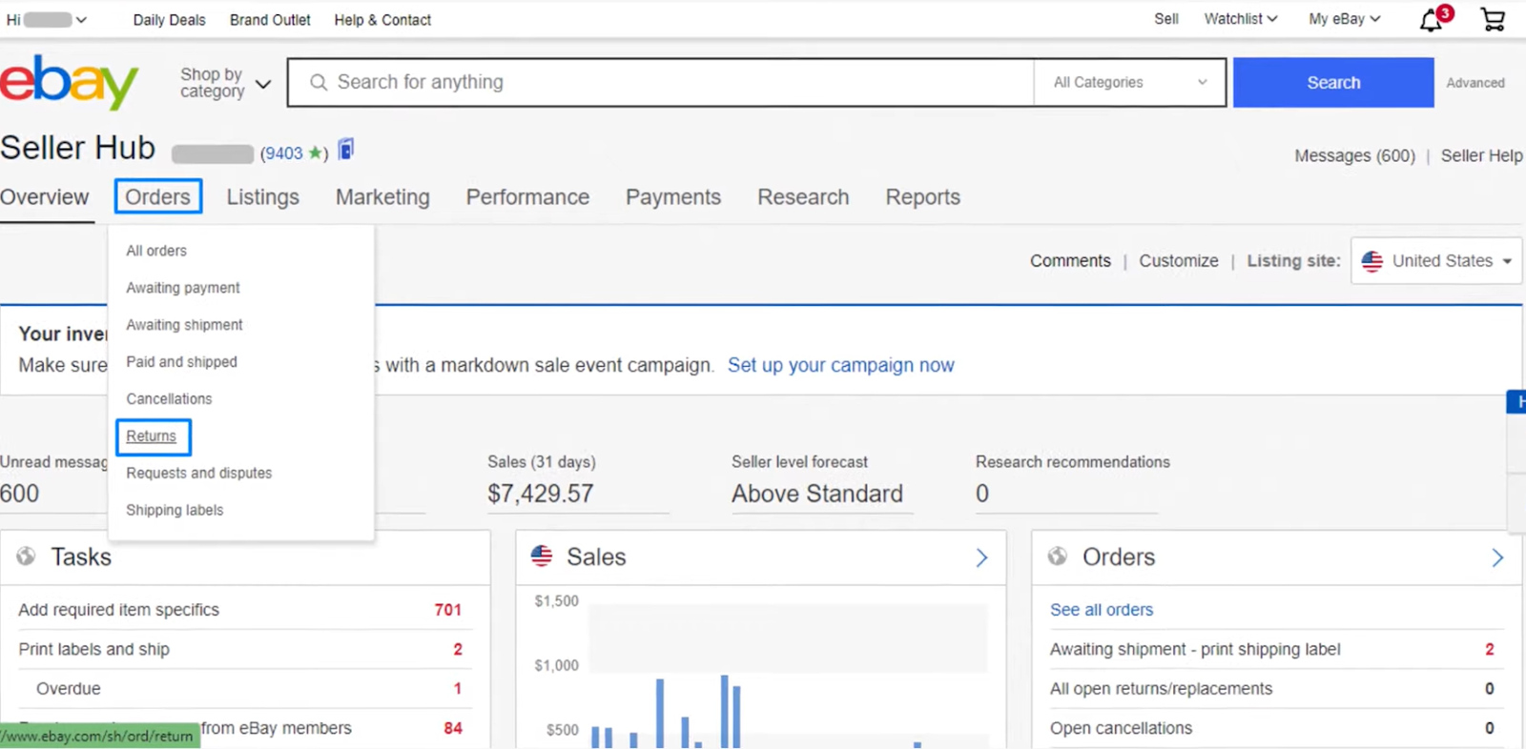Expand the My eBay dropdown
1526x749 pixels.
pos(1345,19)
